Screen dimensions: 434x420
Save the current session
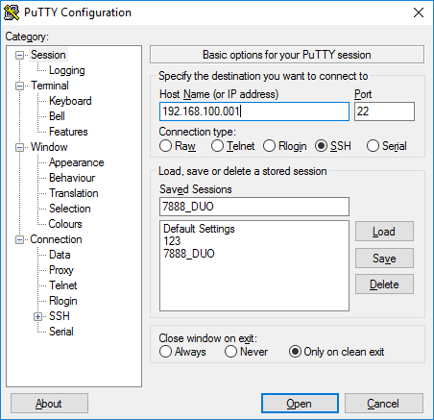(384, 258)
